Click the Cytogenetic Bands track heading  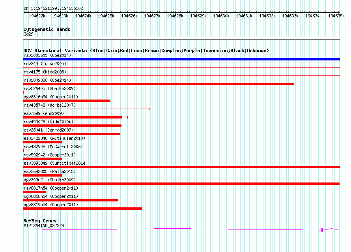pos(47,29)
